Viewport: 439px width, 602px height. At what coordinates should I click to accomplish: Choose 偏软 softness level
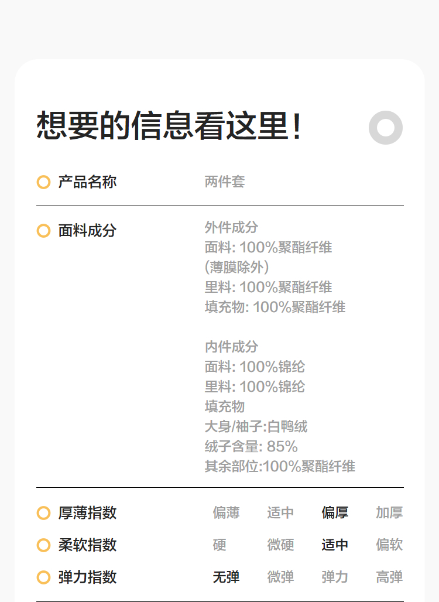pos(389,545)
